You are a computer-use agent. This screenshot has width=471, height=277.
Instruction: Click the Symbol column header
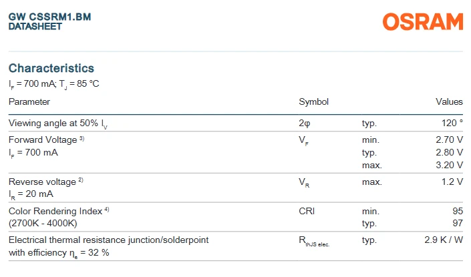click(x=313, y=101)
